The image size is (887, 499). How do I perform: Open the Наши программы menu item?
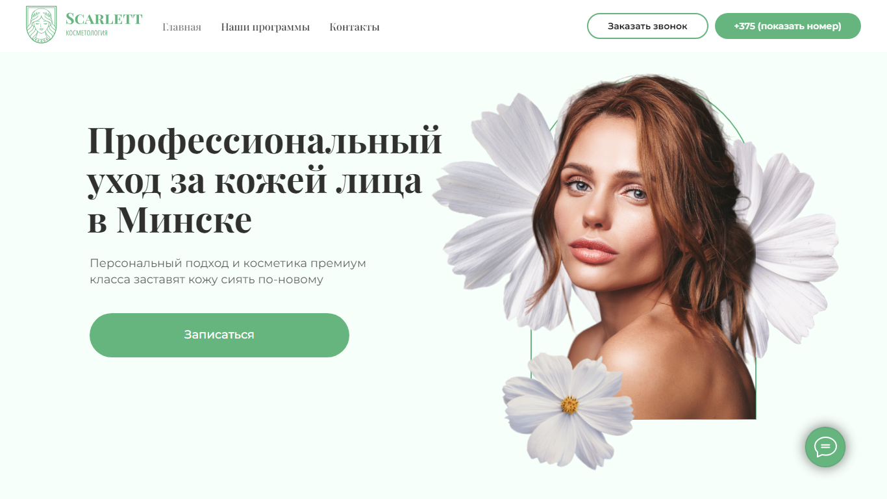(x=265, y=27)
